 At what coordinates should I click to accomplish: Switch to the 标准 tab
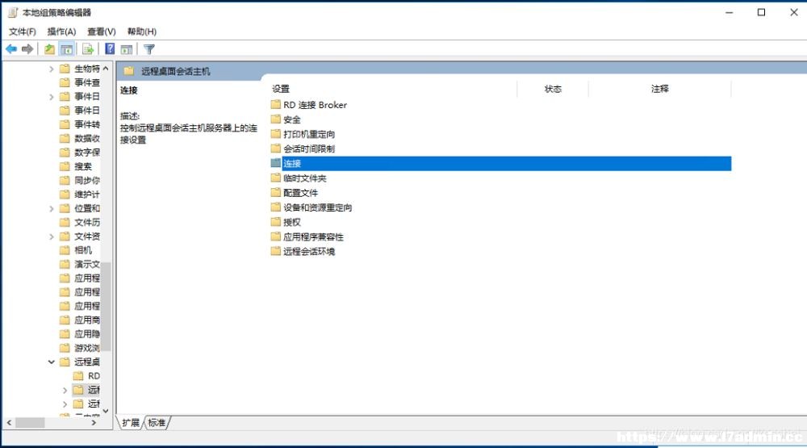pyautogui.click(x=157, y=423)
